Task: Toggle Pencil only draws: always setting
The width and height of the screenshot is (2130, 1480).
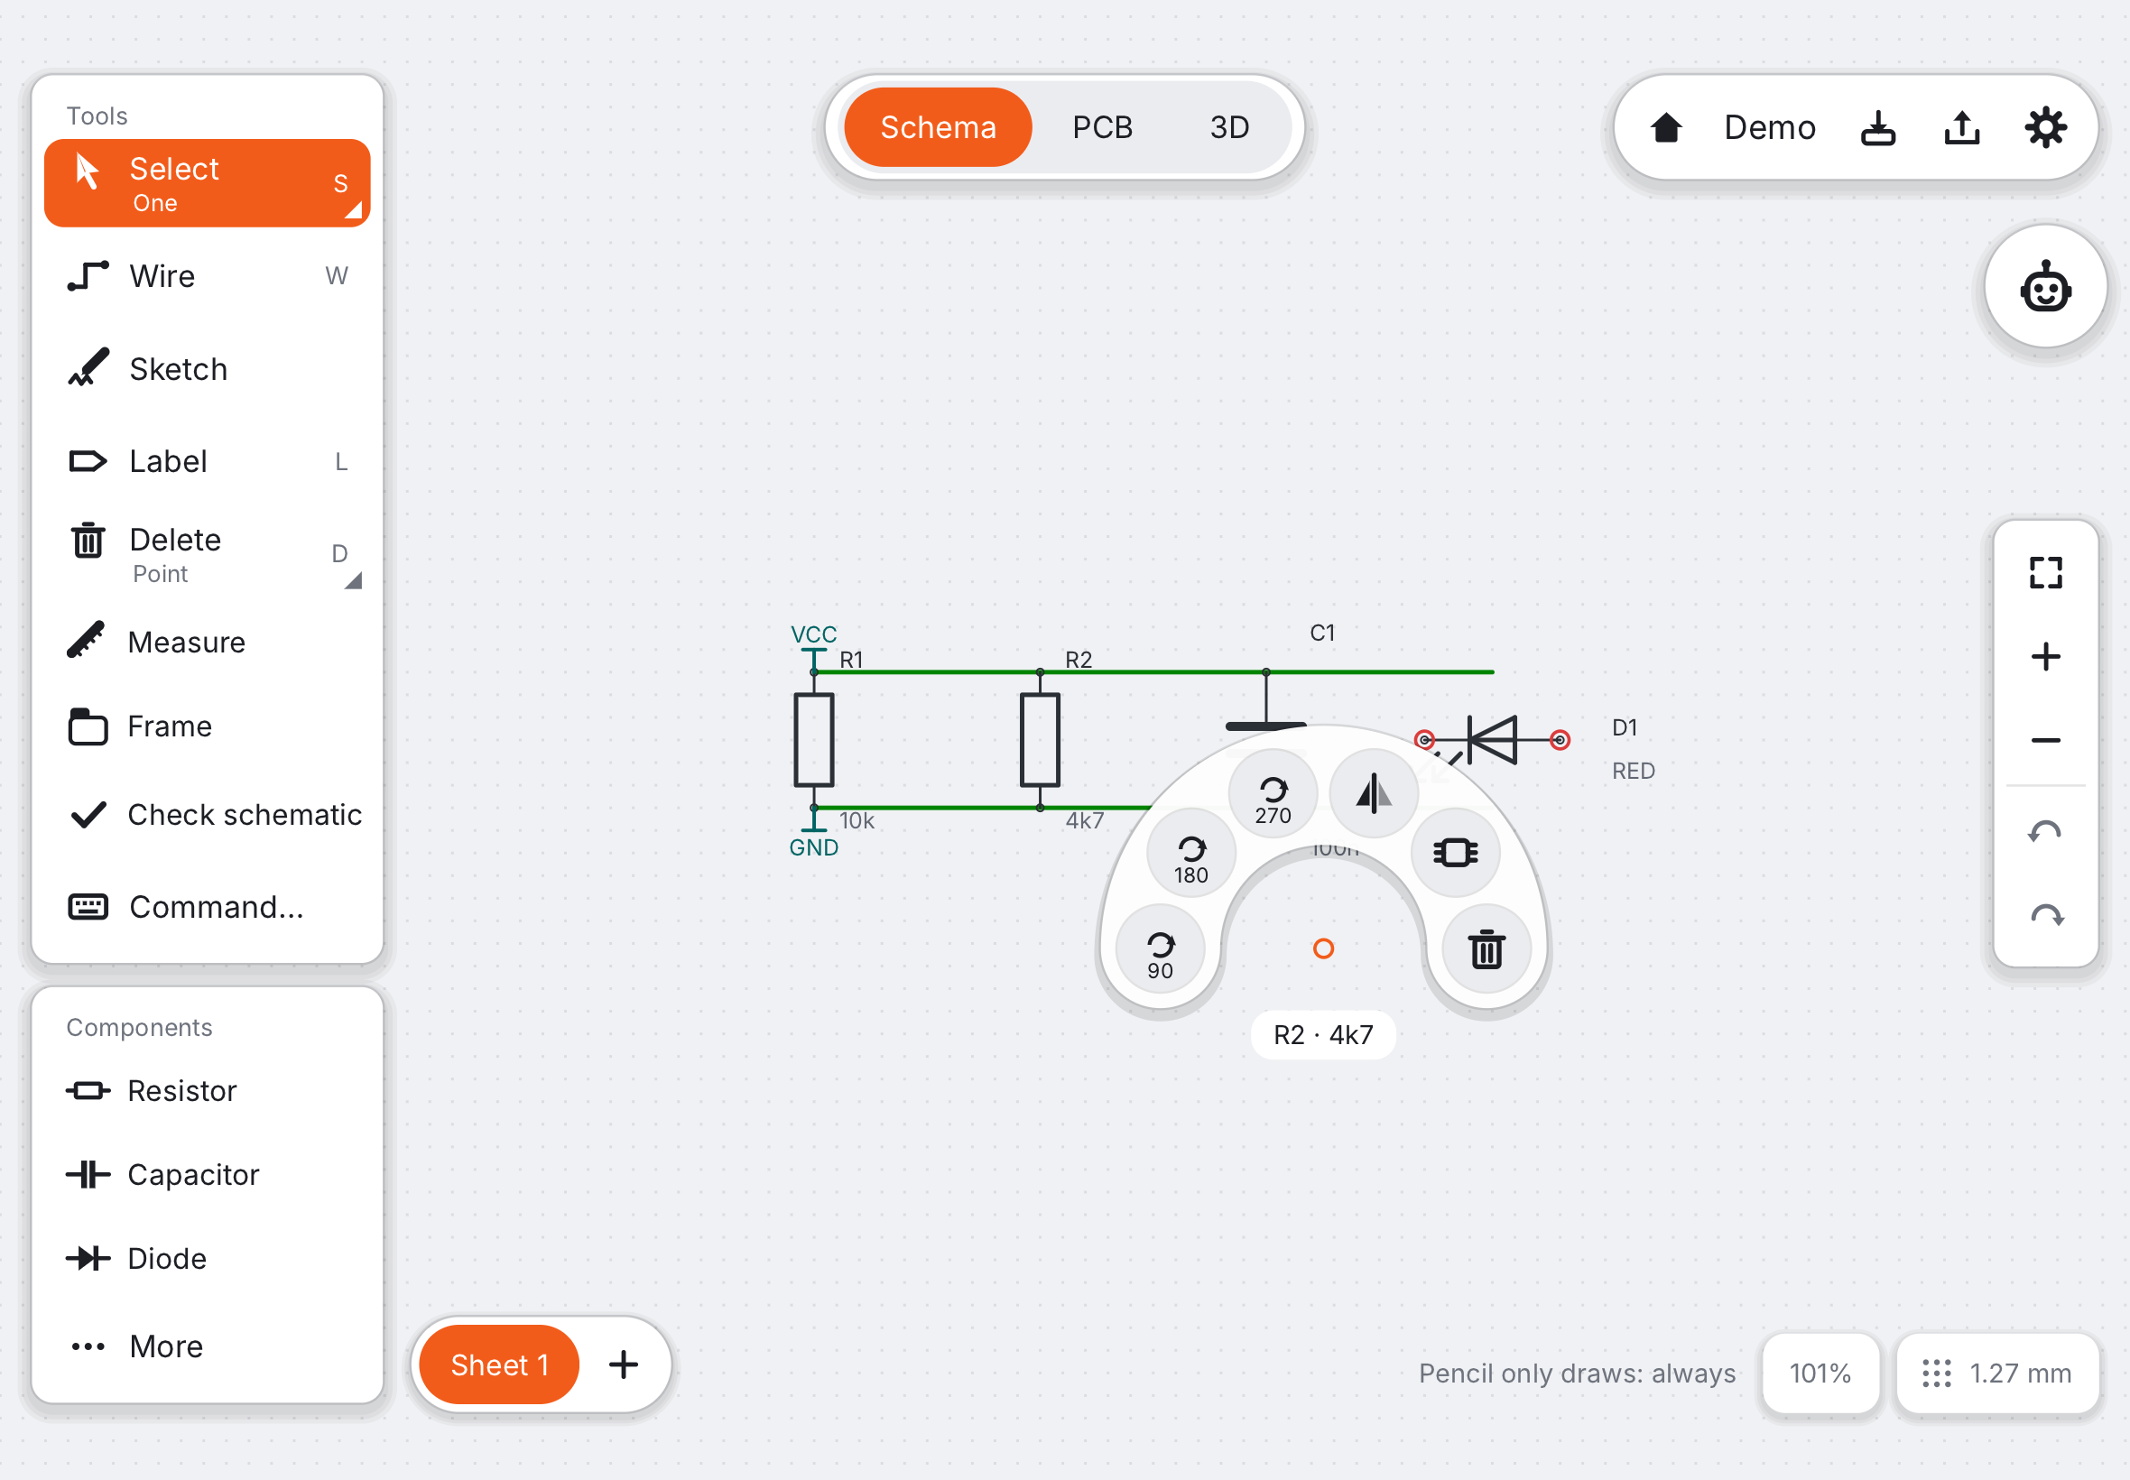Action: coord(1577,1374)
